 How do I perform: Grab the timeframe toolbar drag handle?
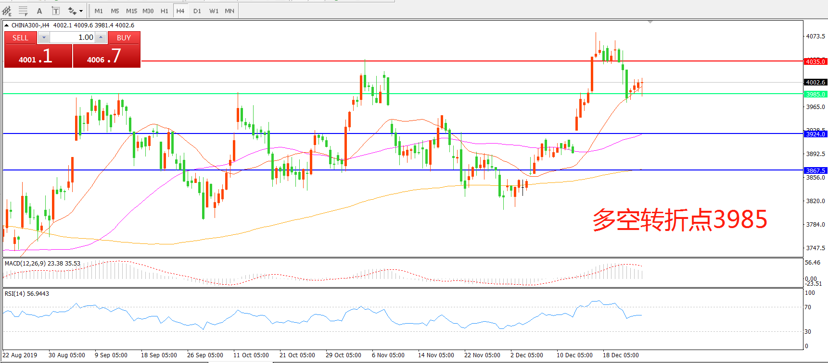[x=90, y=11]
